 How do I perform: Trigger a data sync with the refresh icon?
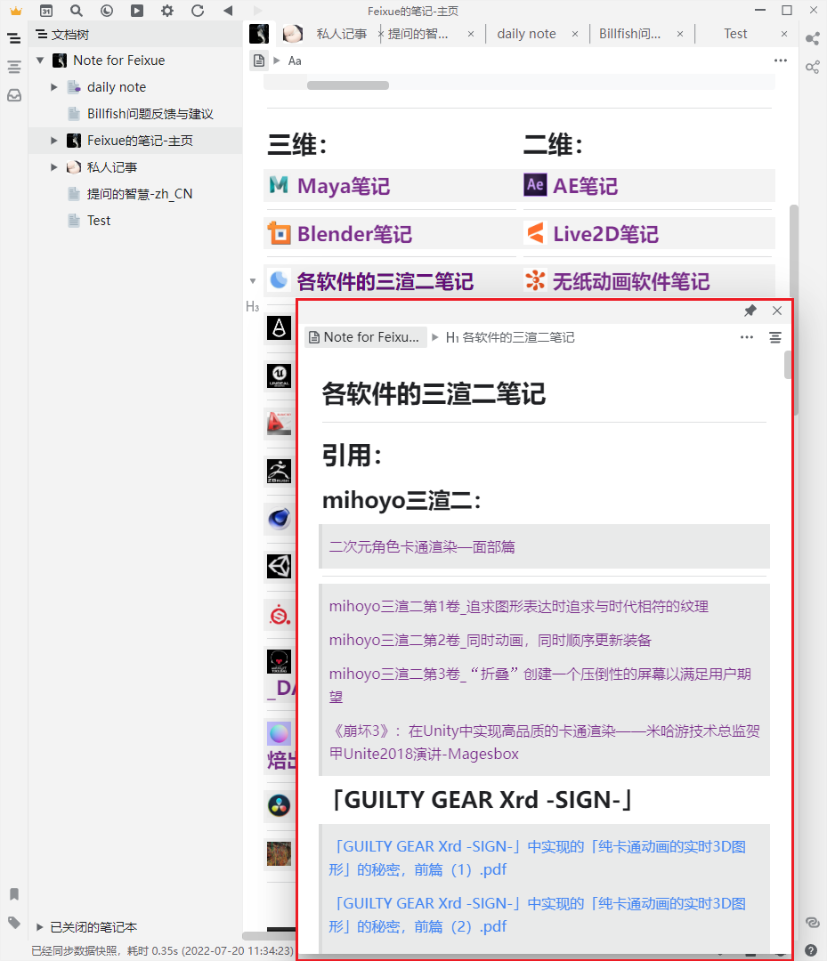click(x=196, y=11)
